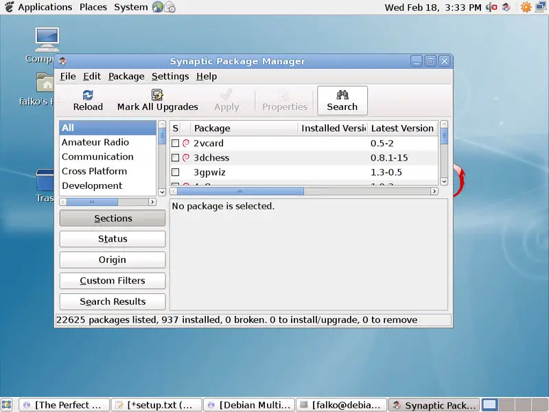This screenshot has width=549, height=412.
Task: Open the System menu in top panel
Action: 130,7
